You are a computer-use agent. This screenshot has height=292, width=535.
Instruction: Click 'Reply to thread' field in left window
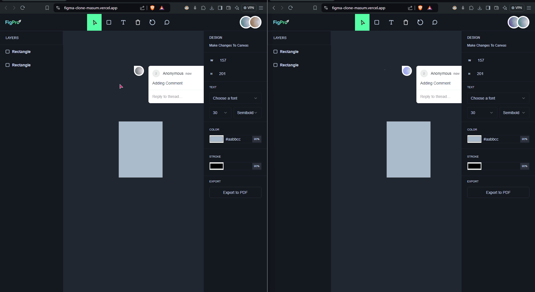click(176, 96)
